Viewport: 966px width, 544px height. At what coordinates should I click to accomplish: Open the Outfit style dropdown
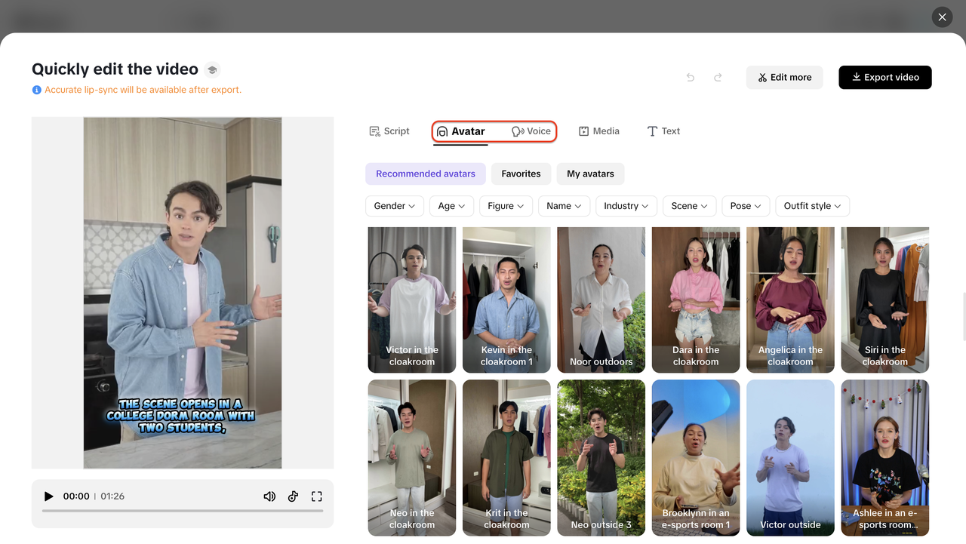813,206
